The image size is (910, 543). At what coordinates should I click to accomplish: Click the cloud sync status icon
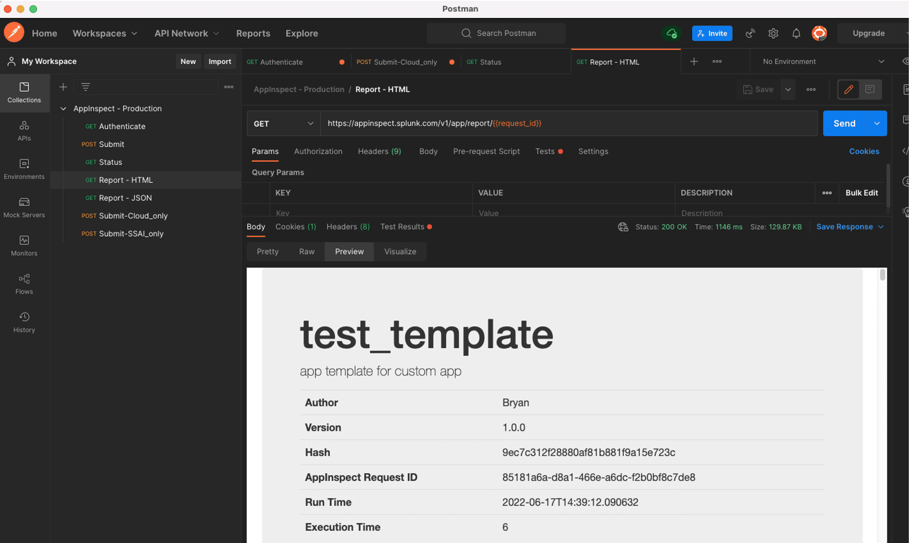(x=672, y=33)
